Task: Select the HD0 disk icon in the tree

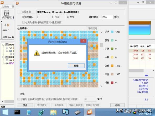Action: (x=7, y=45)
